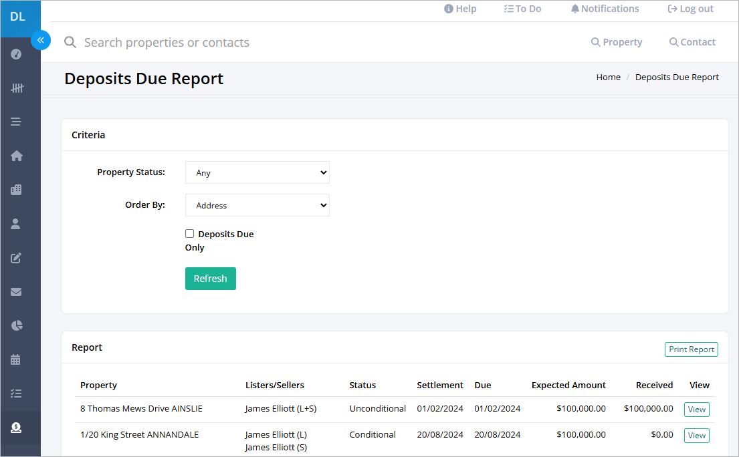Open the calendar sidebar icon
Image resolution: width=739 pixels, height=457 pixels.
pos(15,359)
